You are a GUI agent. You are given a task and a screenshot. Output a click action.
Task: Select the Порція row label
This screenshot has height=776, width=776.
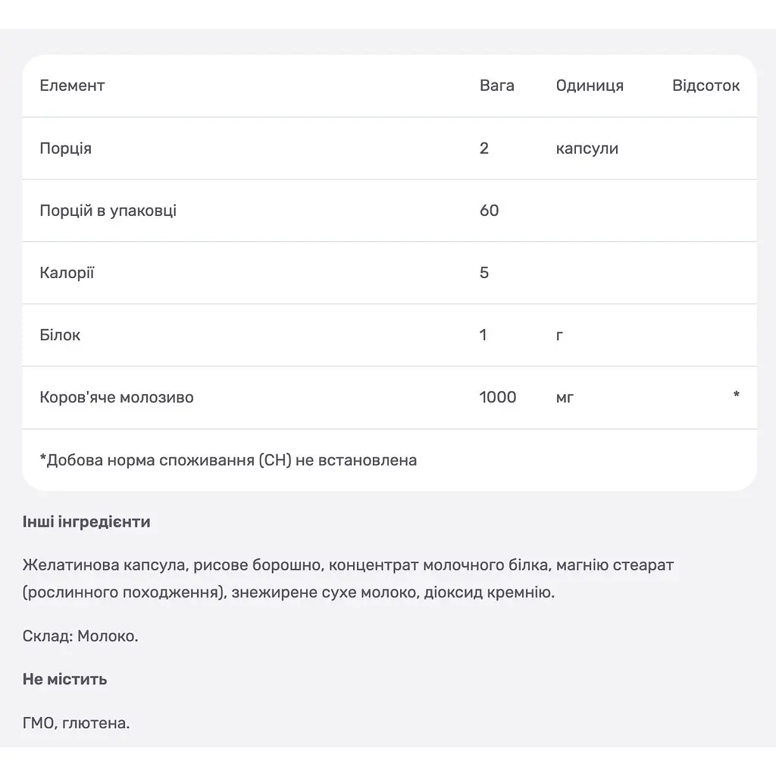pyautogui.click(x=65, y=149)
